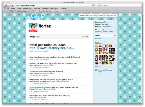Expand the News (620) bookmarks folder
The image size is (145, 107).
pyautogui.click(x=55, y=8)
